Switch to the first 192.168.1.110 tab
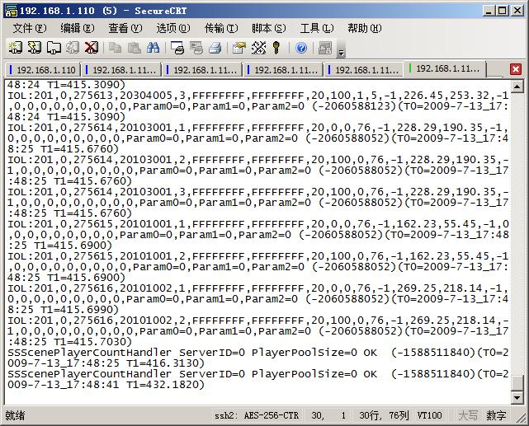This screenshot has height=426, width=529. 43,70
